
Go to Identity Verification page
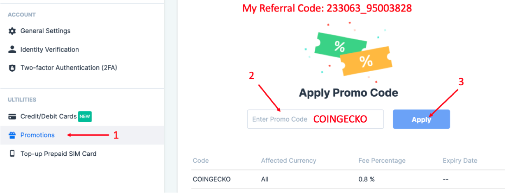(x=49, y=50)
